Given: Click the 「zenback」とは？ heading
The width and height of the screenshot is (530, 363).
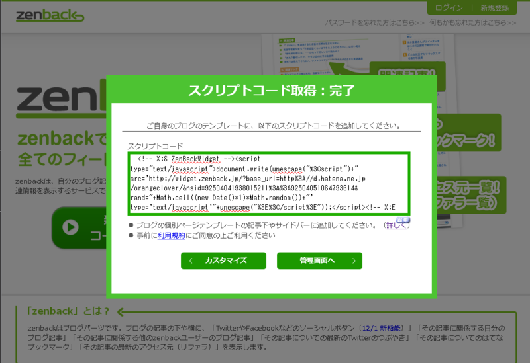Looking at the screenshot, I should pyautogui.click(x=69, y=311).
